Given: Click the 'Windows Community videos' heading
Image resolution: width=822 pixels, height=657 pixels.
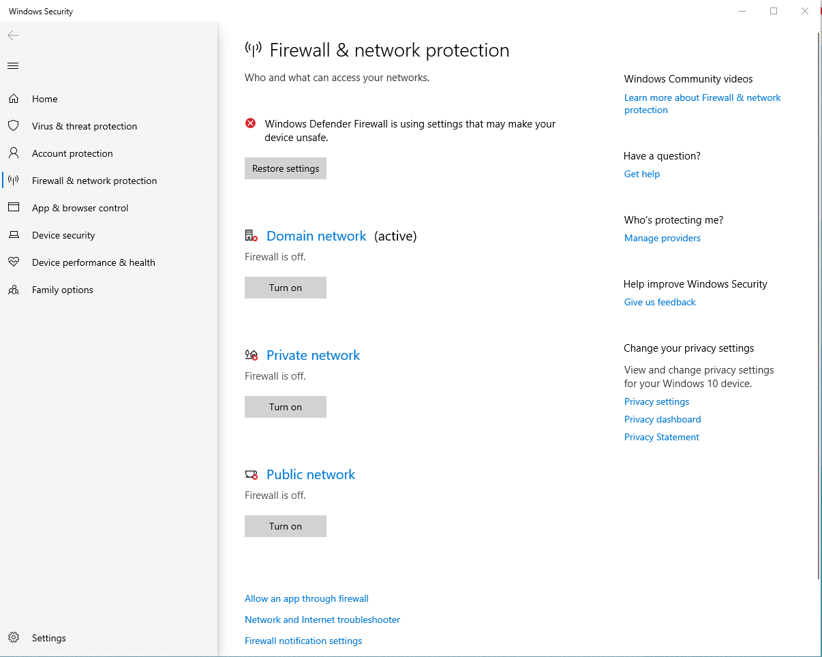Looking at the screenshot, I should [688, 79].
